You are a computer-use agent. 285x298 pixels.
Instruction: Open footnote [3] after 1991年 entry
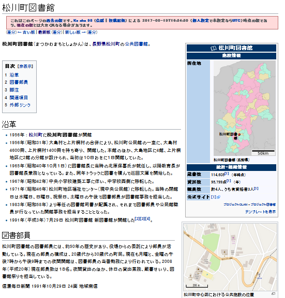pyautogui.click(x=142, y=219)
